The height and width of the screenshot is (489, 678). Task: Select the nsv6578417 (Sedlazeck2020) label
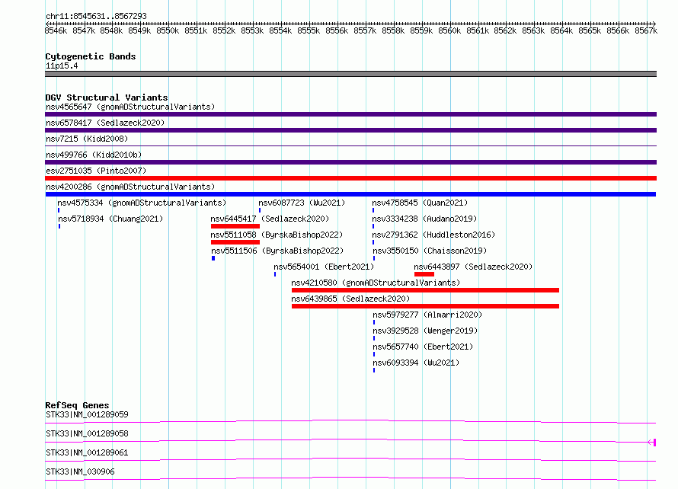pyautogui.click(x=105, y=123)
